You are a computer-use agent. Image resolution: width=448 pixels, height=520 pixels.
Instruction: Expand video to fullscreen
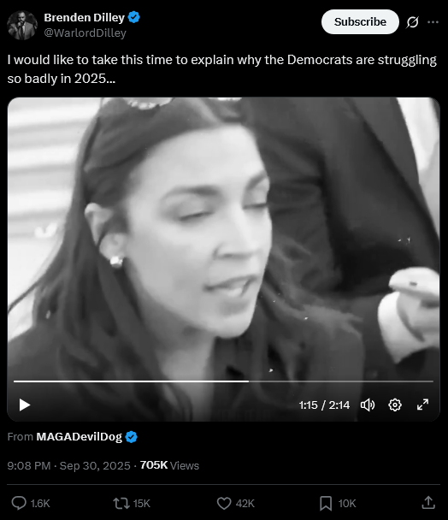pos(423,405)
